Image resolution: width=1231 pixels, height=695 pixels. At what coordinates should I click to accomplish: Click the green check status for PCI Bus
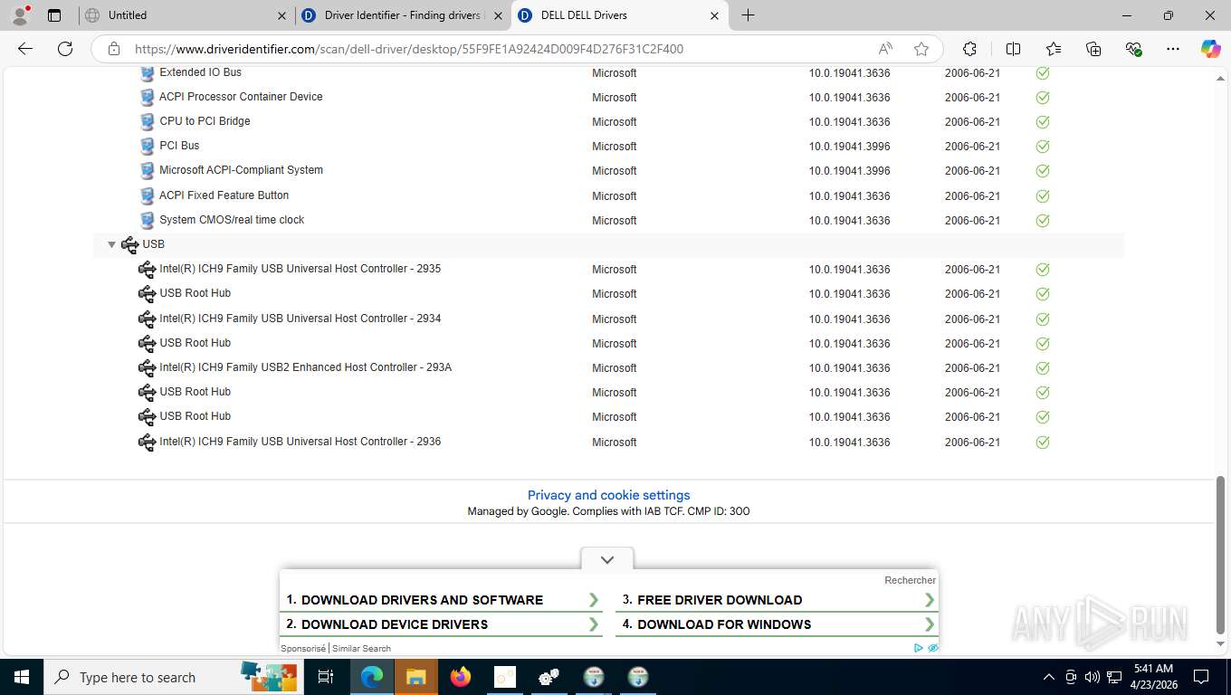1043,146
